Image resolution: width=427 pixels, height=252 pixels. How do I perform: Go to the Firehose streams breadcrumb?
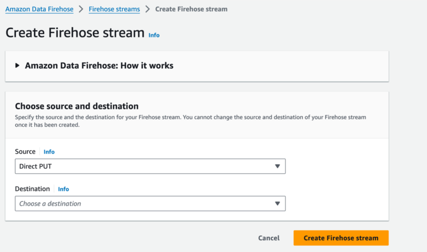[114, 9]
